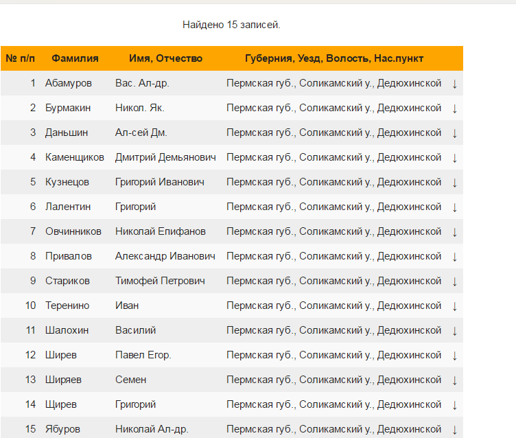516x438 pixels.
Task: Click the Найдено 15 записей text
Action: pos(231,25)
